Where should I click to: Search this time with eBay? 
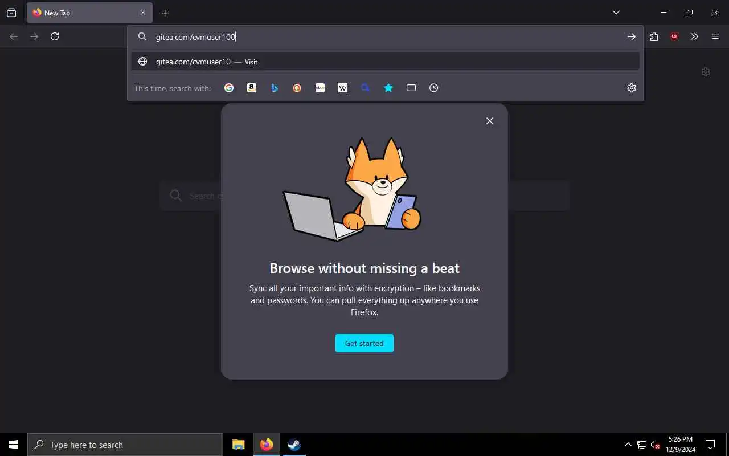click(320, 88)
